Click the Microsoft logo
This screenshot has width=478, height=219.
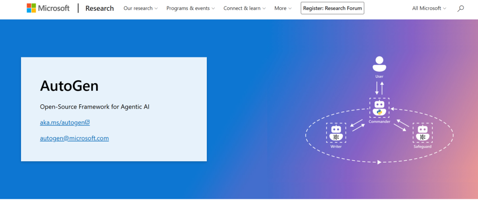(48, 8)
